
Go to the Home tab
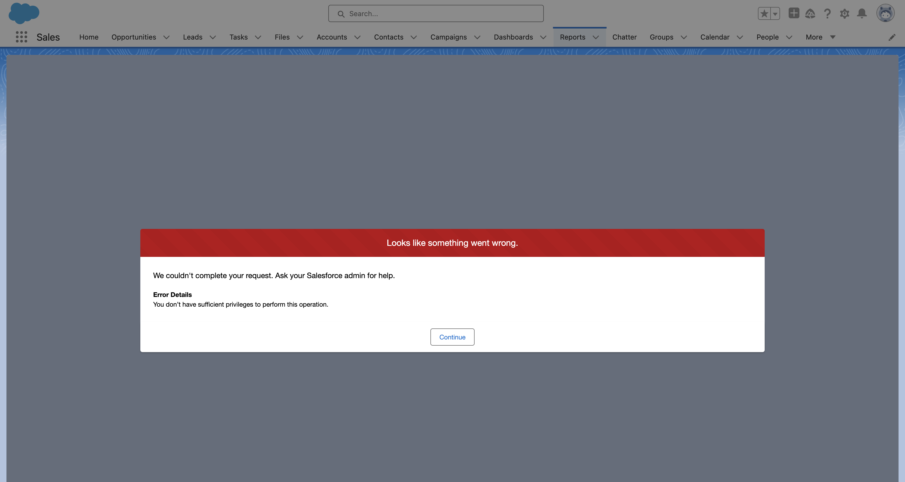coord(89,37)
